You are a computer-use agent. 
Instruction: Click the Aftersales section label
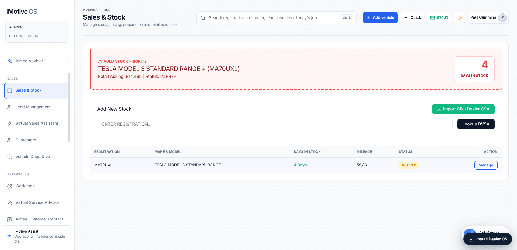pyautogui.click(x=18, y=174)
